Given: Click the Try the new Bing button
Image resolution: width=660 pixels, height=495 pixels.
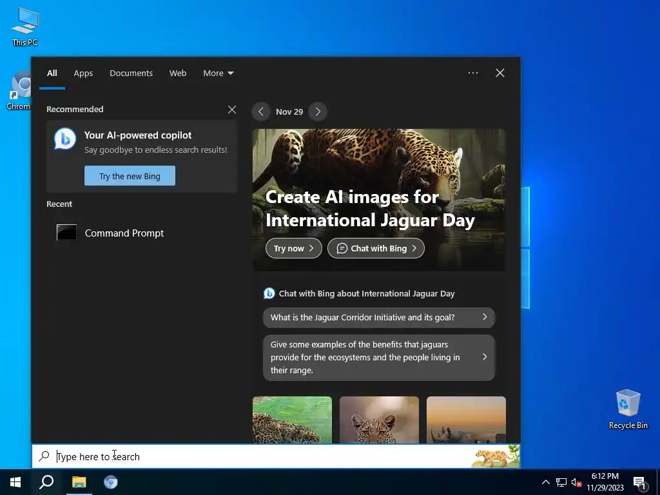Looking at the screenshot, I should coord(130,175).
